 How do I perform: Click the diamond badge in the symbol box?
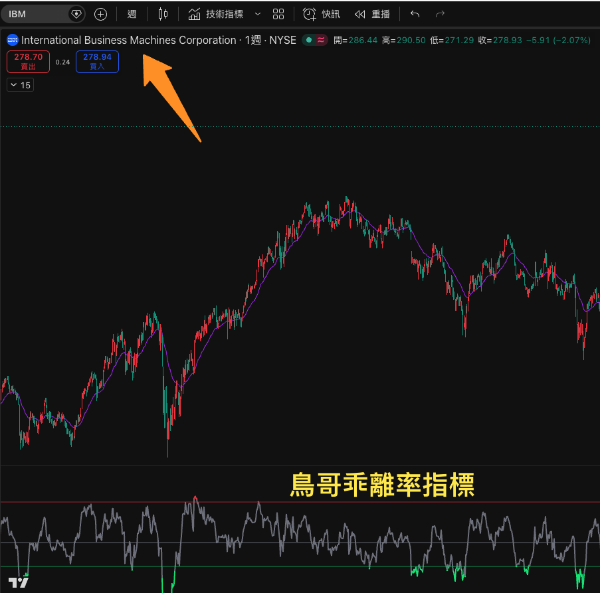click(x=76, y=14)
